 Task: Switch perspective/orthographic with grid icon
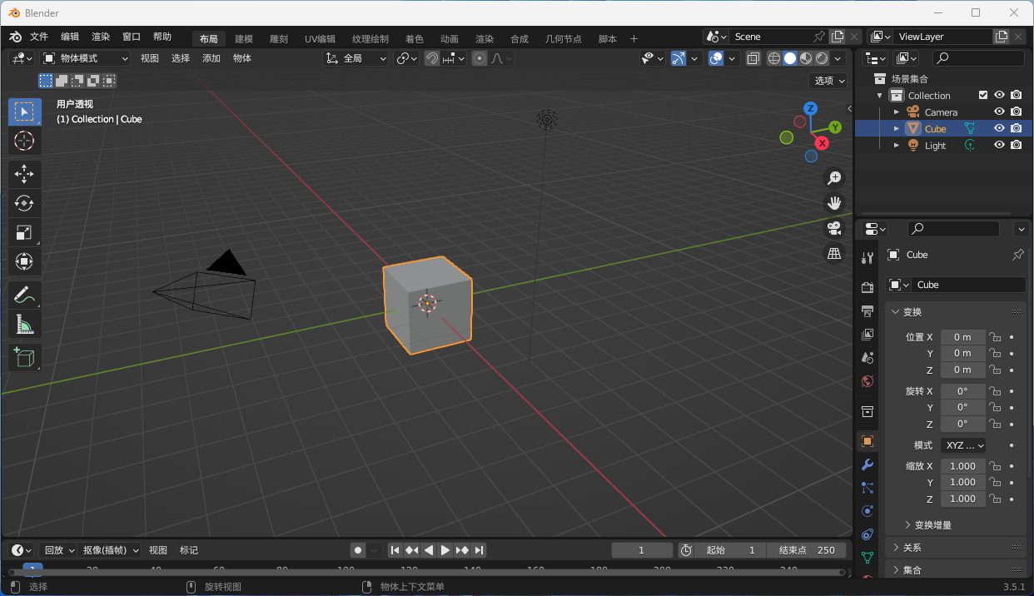pos(834,253)
